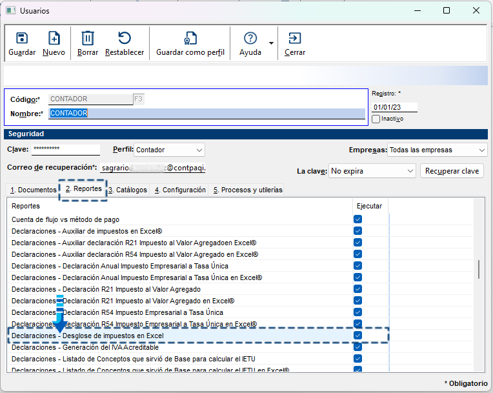Click the F3 lookup button beside Código

coord(139,99)
